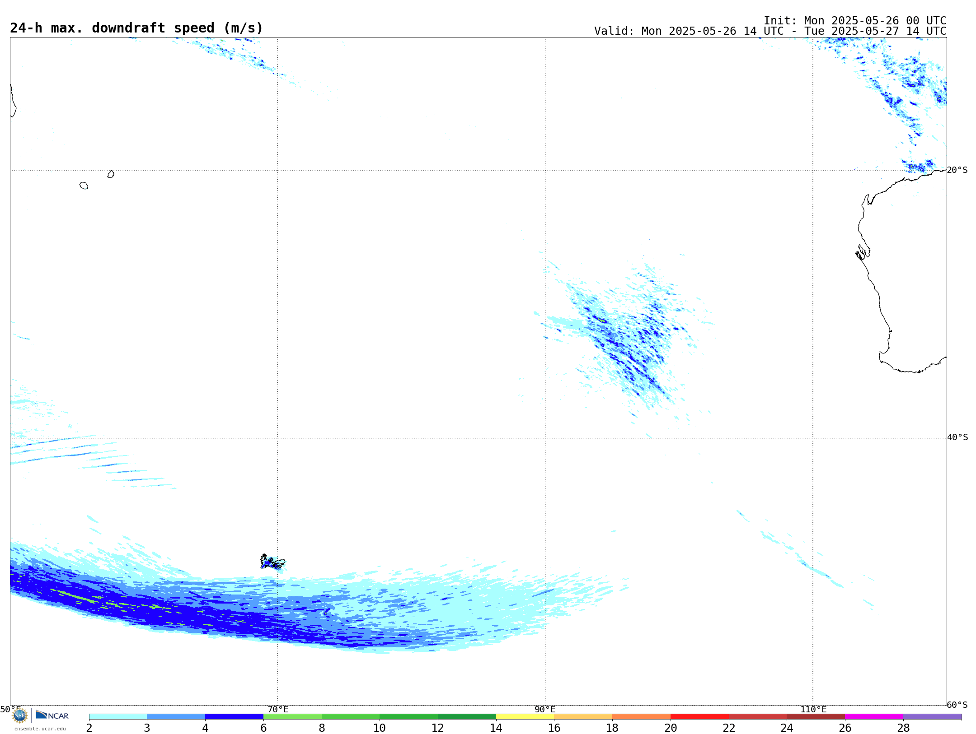This screenshot has height=734, width=976.
Task: Click the colorbar tick label '18'
Action: (612, 728)
